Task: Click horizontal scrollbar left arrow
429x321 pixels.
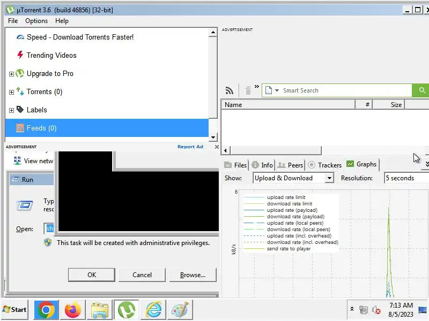Action: coord(225,150)
